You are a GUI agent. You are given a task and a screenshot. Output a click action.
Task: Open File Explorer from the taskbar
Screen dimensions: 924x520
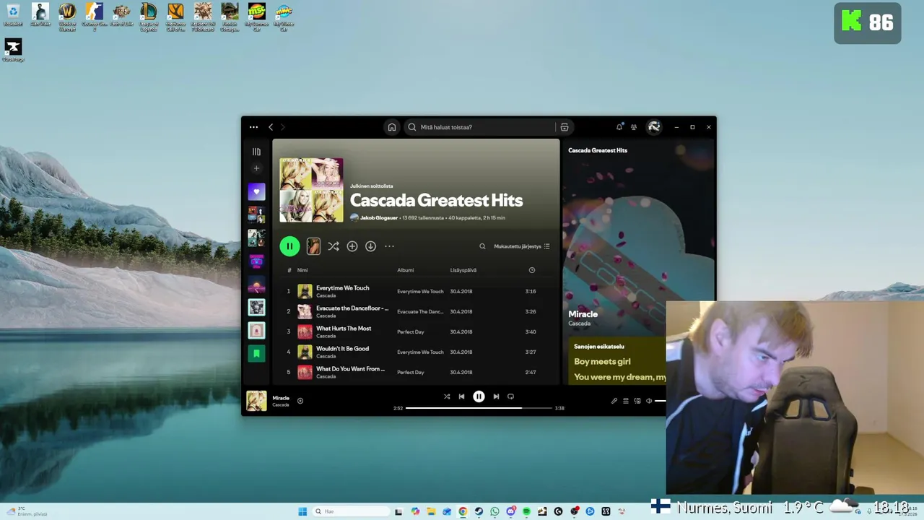[431, 511]
